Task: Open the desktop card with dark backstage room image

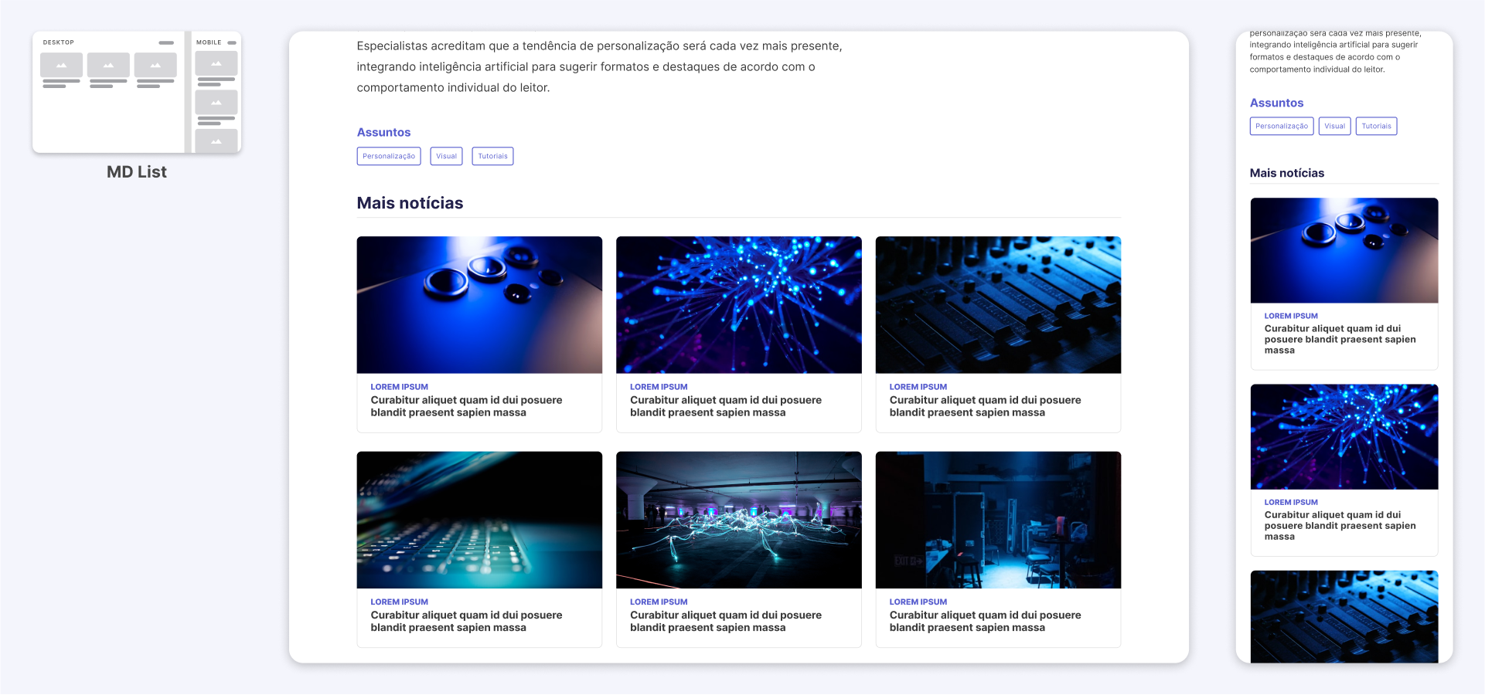Action: pos(998,549)
